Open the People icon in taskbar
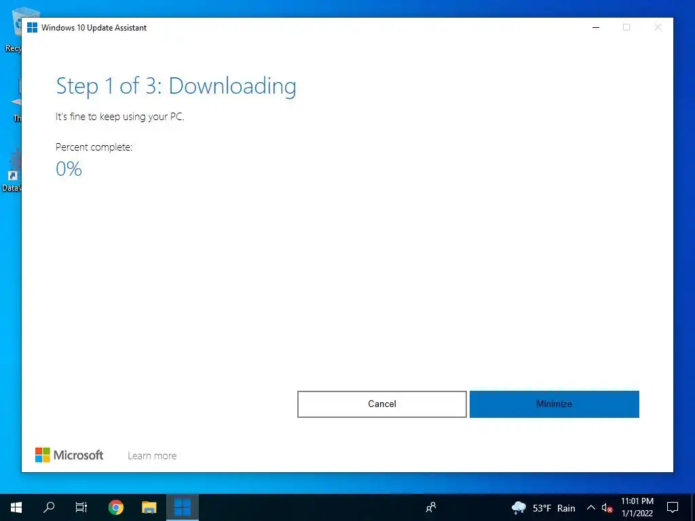This screenshot has height=521, width=695. coord(431,507)
